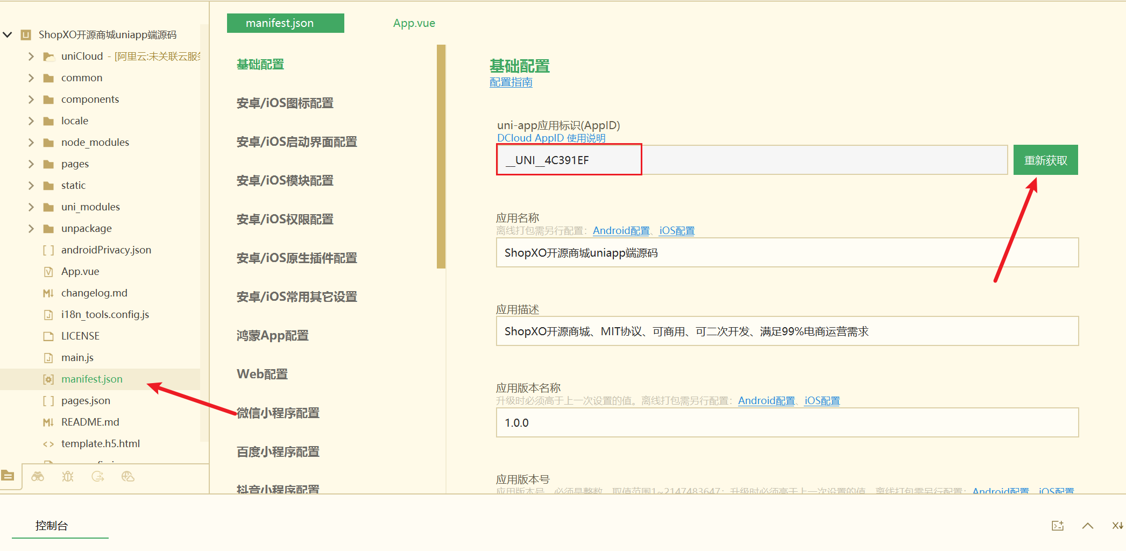Image resolution: width=1126 pixels, height=551 pixels.
Task: Click the 应用名称 input field
Action: (787, 252)
